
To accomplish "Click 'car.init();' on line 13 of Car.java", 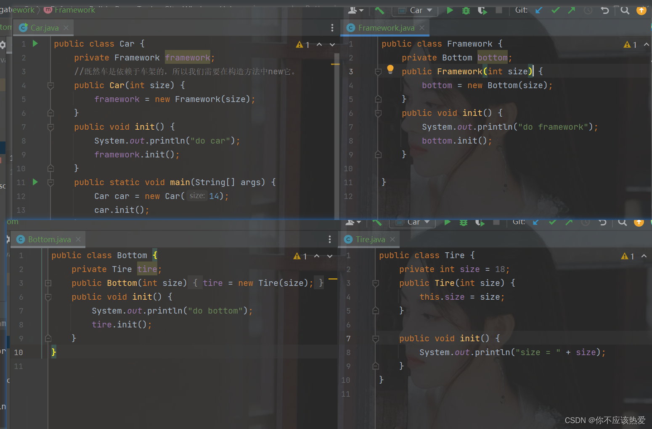I will coord(122,210).
